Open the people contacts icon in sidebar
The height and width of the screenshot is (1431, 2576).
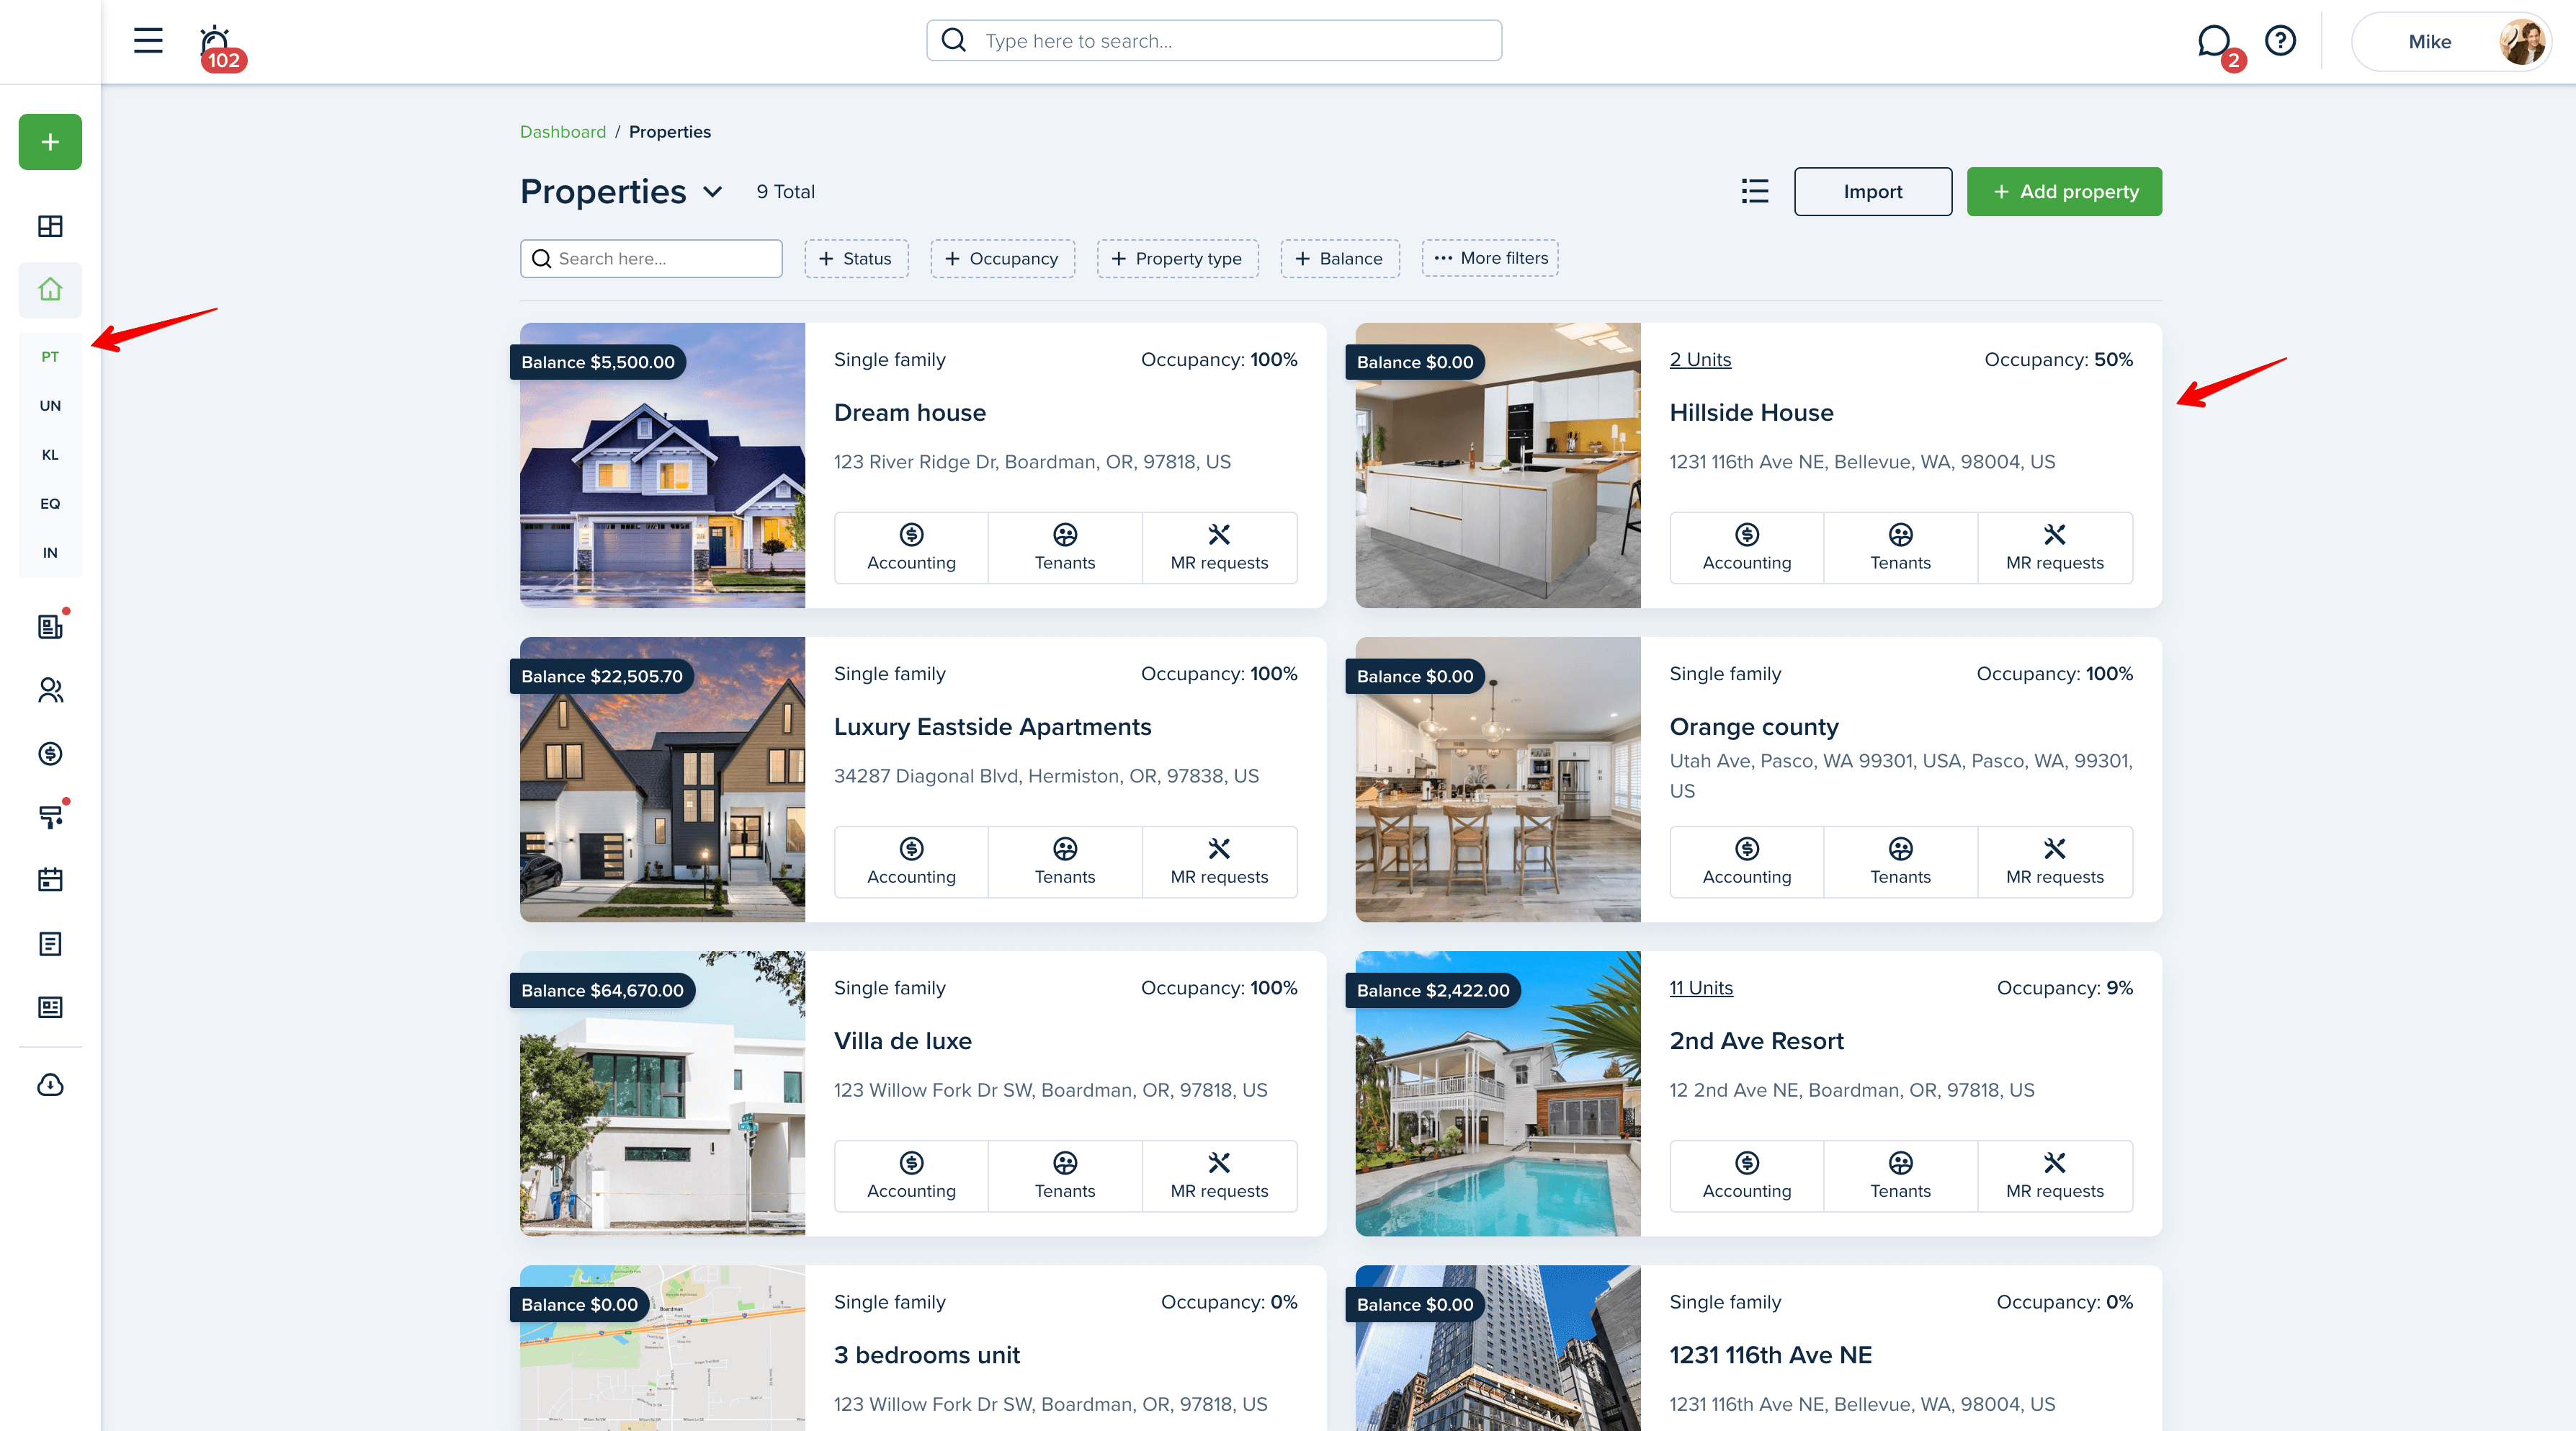point(50,691)
